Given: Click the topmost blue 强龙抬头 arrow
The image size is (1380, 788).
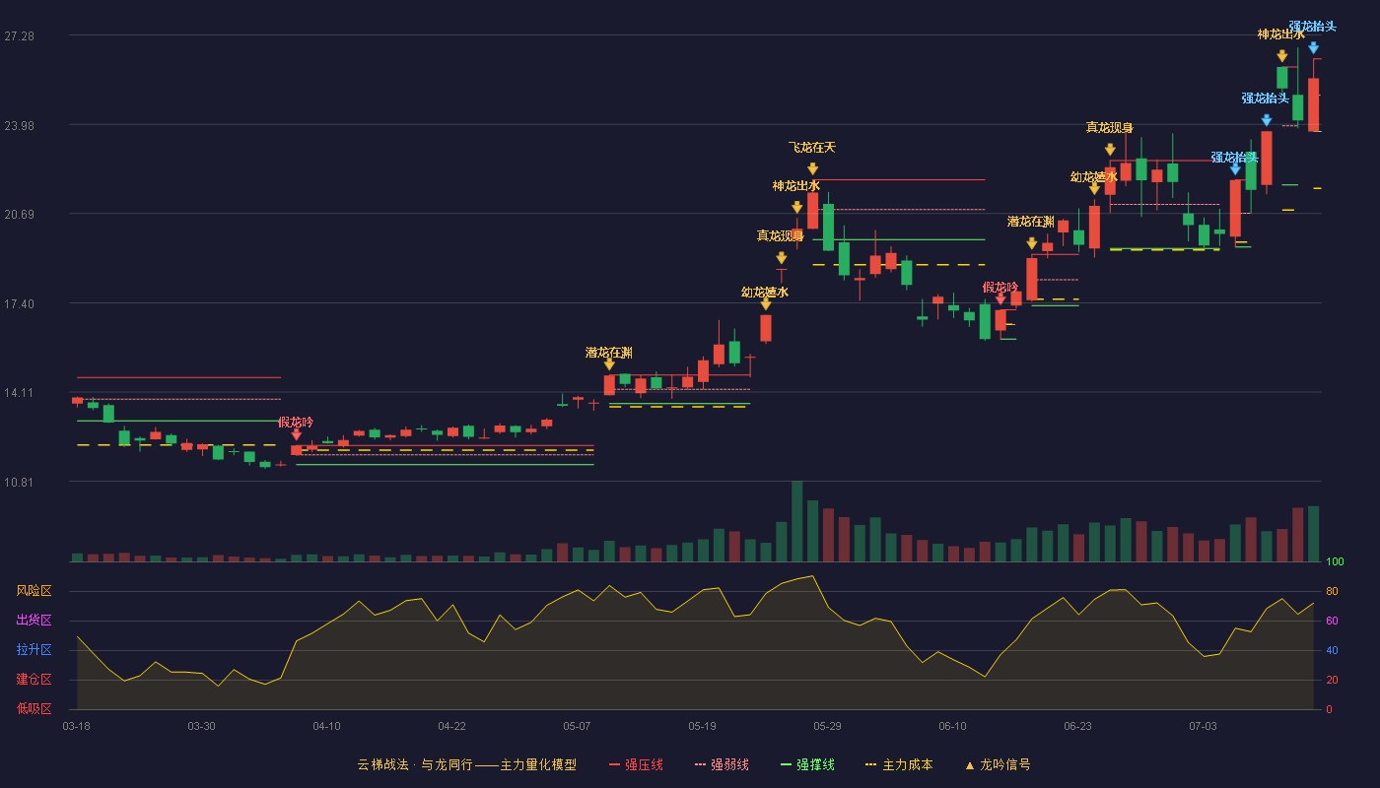Looking at the screenshot, I should 1313,47.
